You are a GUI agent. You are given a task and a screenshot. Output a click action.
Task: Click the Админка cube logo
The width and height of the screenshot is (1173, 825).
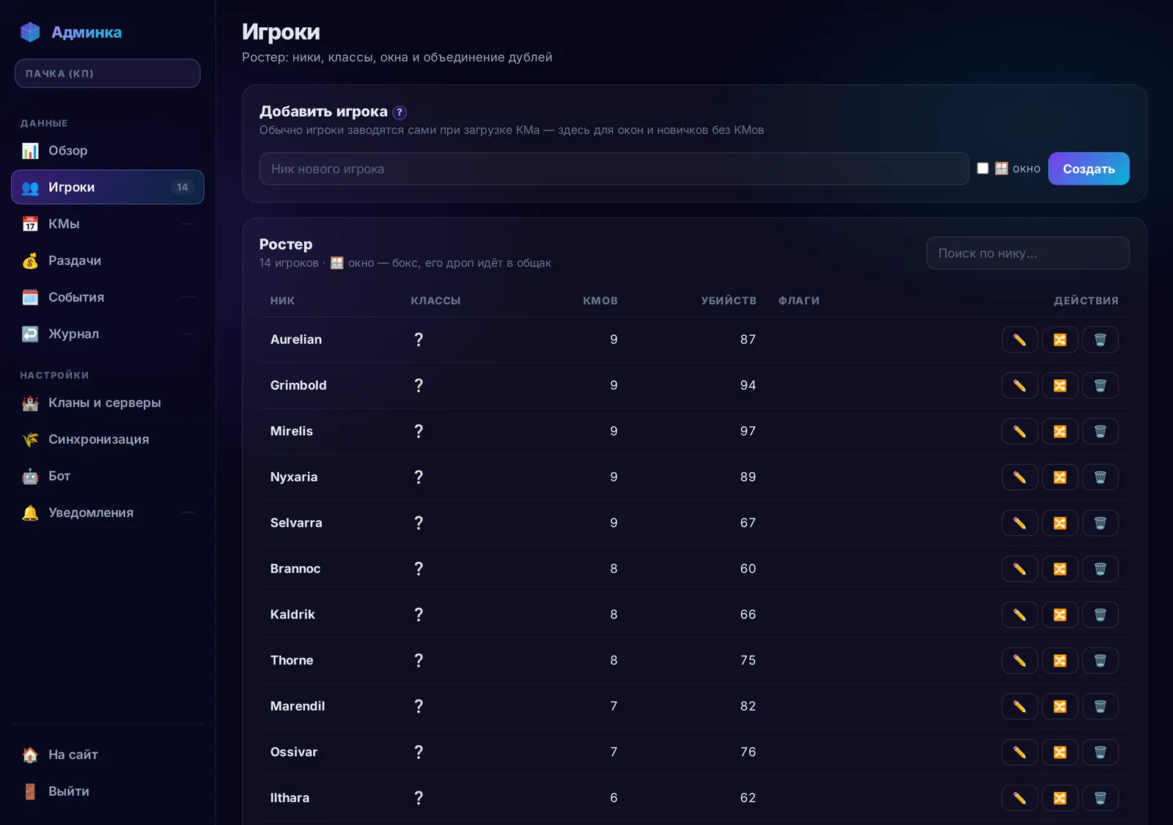pos(30,32)
